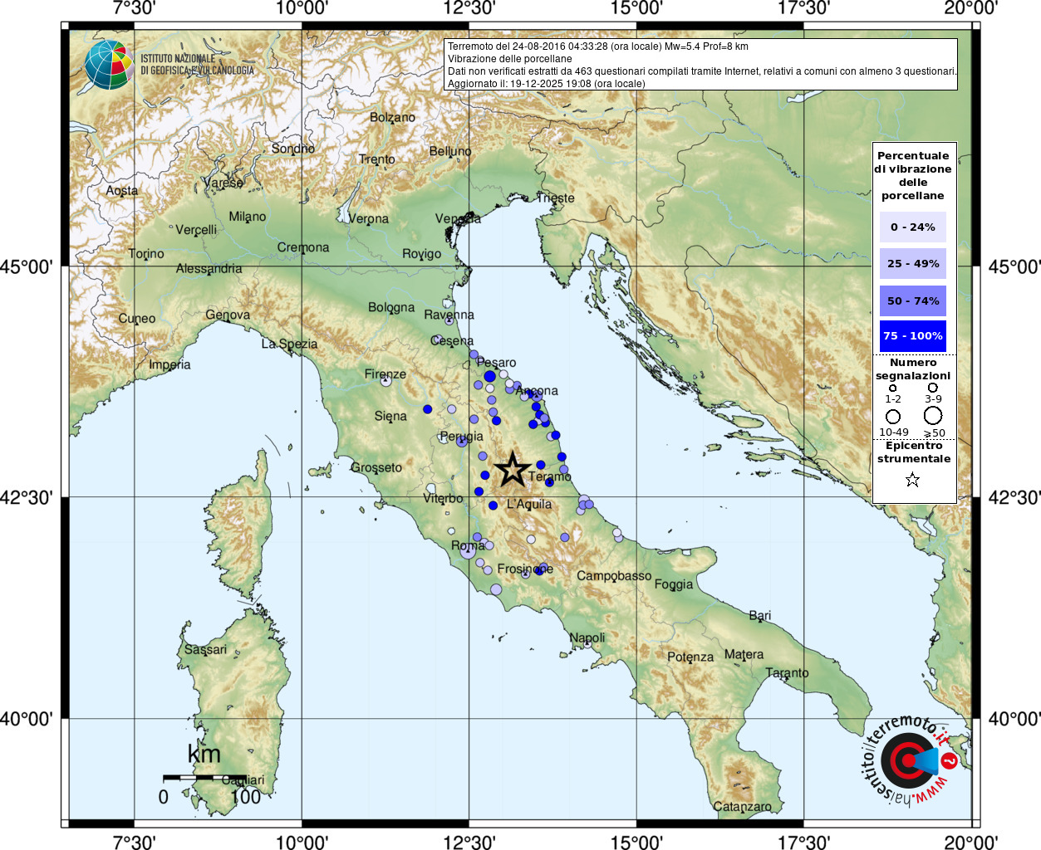The image size is (1041, 850).
Task: Click the Belluno city label
Action: 450,152
